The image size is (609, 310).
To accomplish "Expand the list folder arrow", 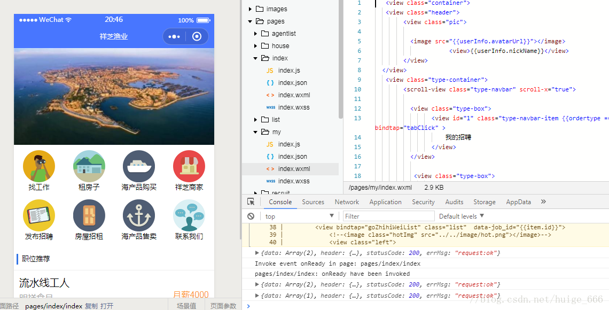I will [255, 120].
